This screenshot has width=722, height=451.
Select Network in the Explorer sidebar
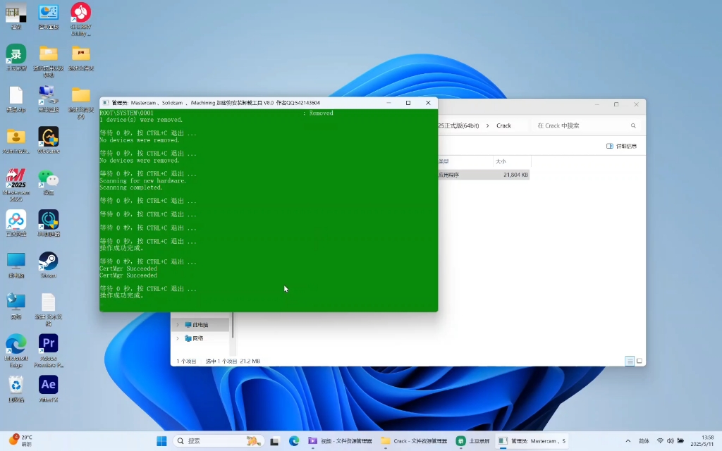coord(200,338)
